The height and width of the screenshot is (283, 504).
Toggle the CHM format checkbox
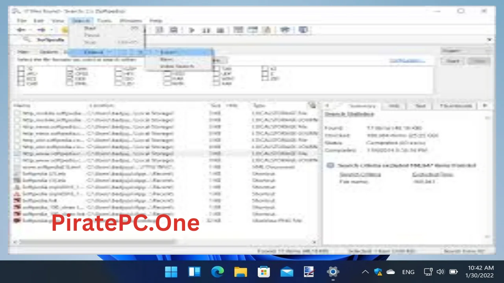tap(70, 69)
